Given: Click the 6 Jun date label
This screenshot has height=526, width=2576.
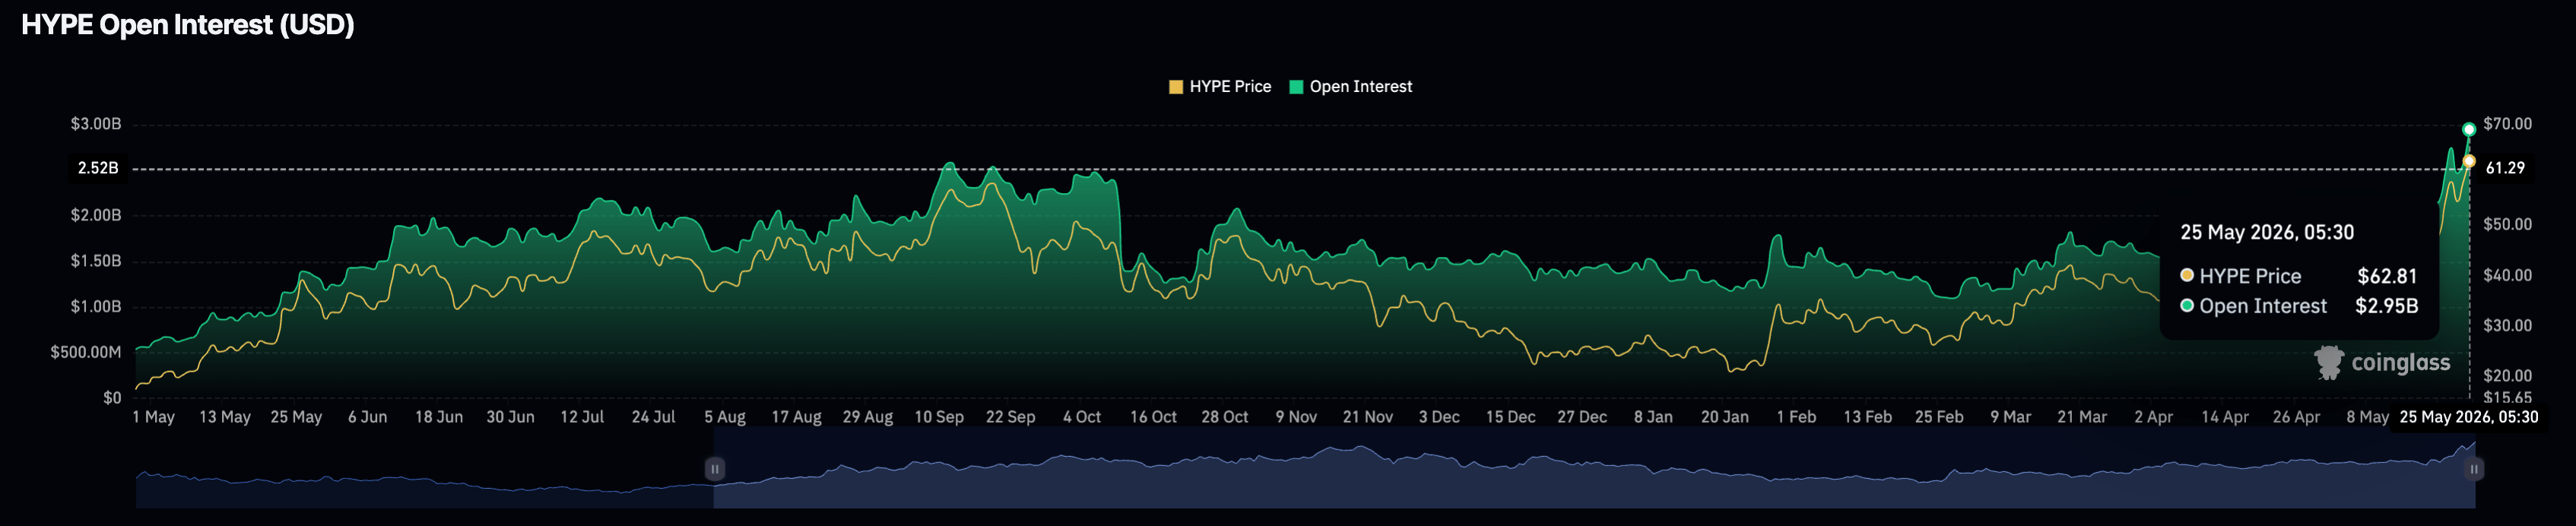Looking at the screenshot, I should [x=367, y=417].
